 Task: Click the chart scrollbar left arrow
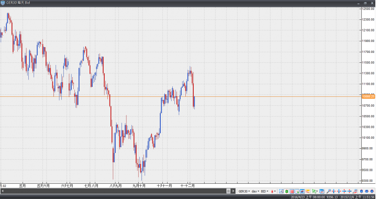click(x=3, y=191)
